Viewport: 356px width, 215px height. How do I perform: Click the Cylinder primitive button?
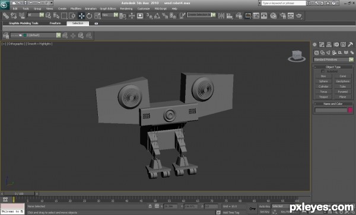323,86
